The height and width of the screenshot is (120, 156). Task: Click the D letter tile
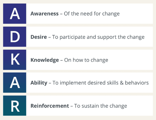click(15, 37)
